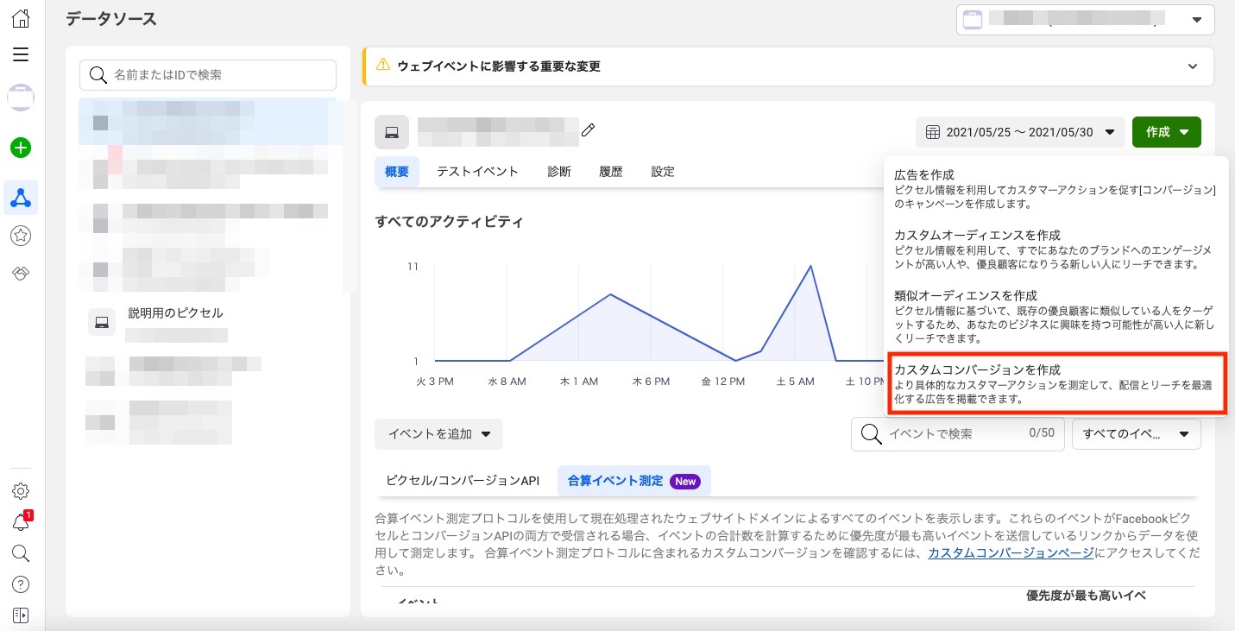
Task: Click the pixel device icon beside the title
Action: click(392, 132)
